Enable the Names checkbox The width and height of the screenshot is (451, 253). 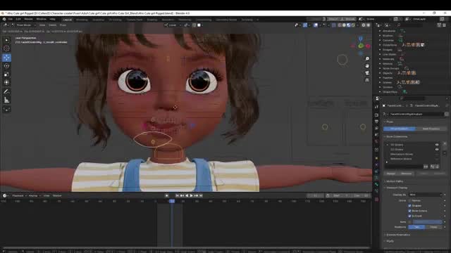(409, 200)
